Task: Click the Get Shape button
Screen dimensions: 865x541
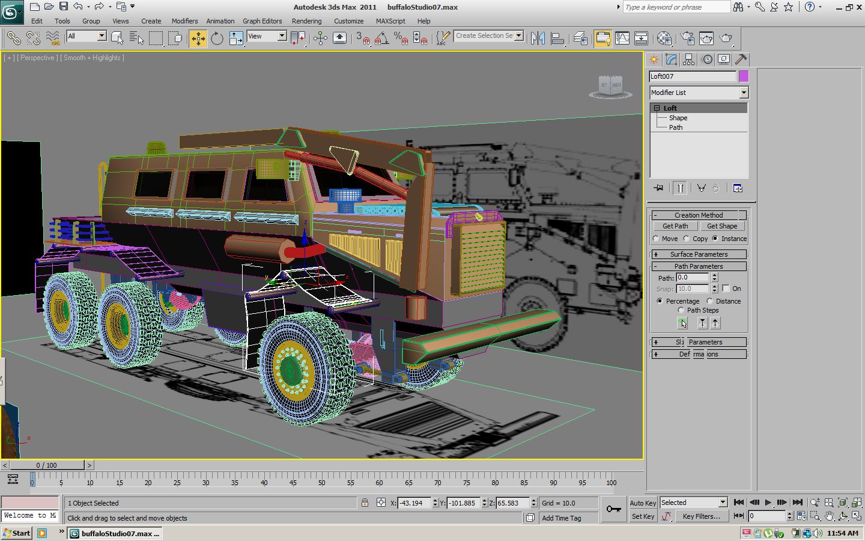Action: click(x=721, y=226)
